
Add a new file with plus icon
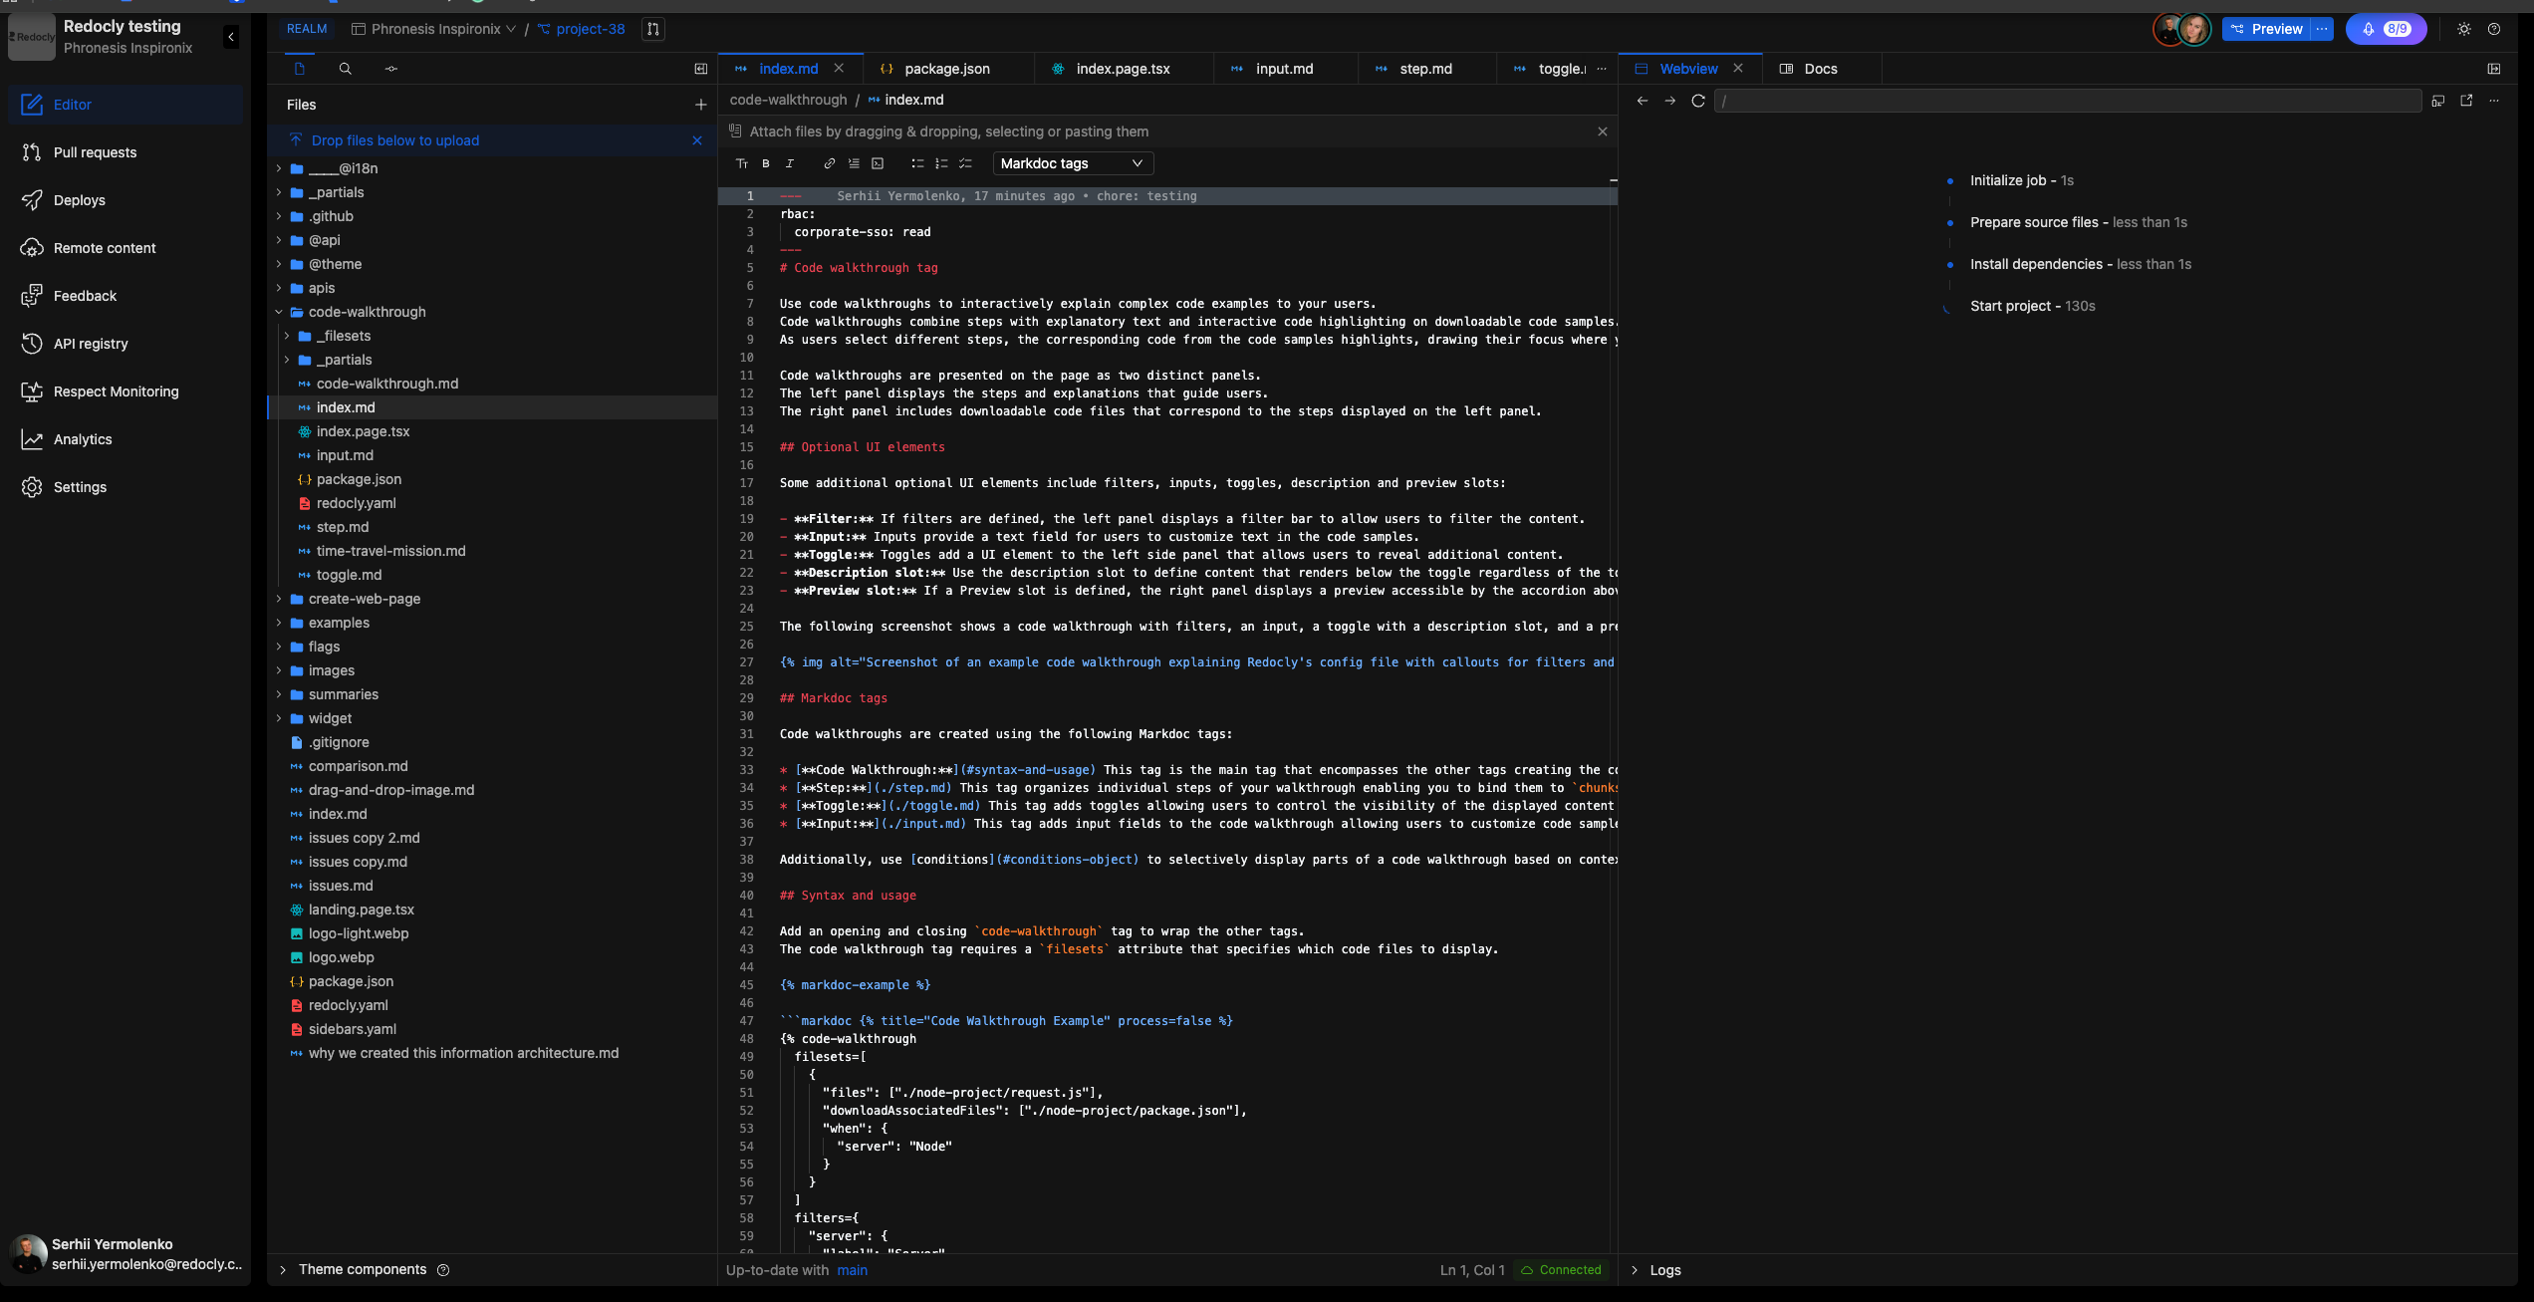click(700, 105)
